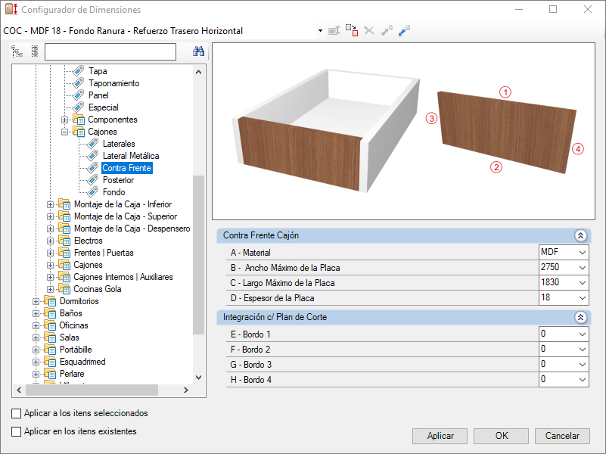606x454 pixels.
Task: Select the Posterior tree item
Action: click(118, 180)
